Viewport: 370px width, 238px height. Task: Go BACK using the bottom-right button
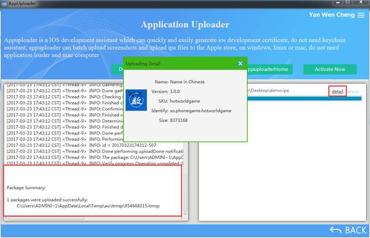tap(348, 230)
